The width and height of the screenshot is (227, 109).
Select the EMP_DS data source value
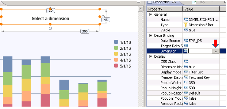[195, 41]
